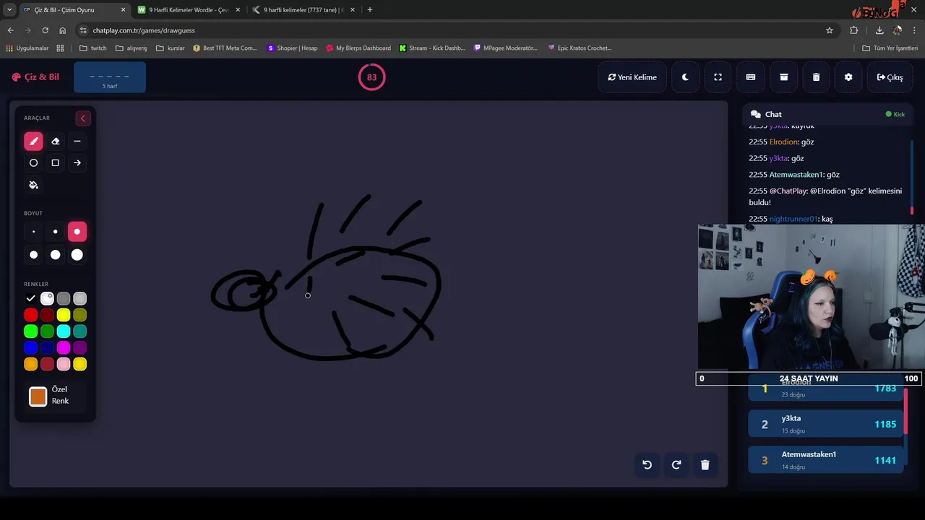Screen dimensions: 925x520
Task: Pick the cyan color swatch
Action: [x=64, y=331]
